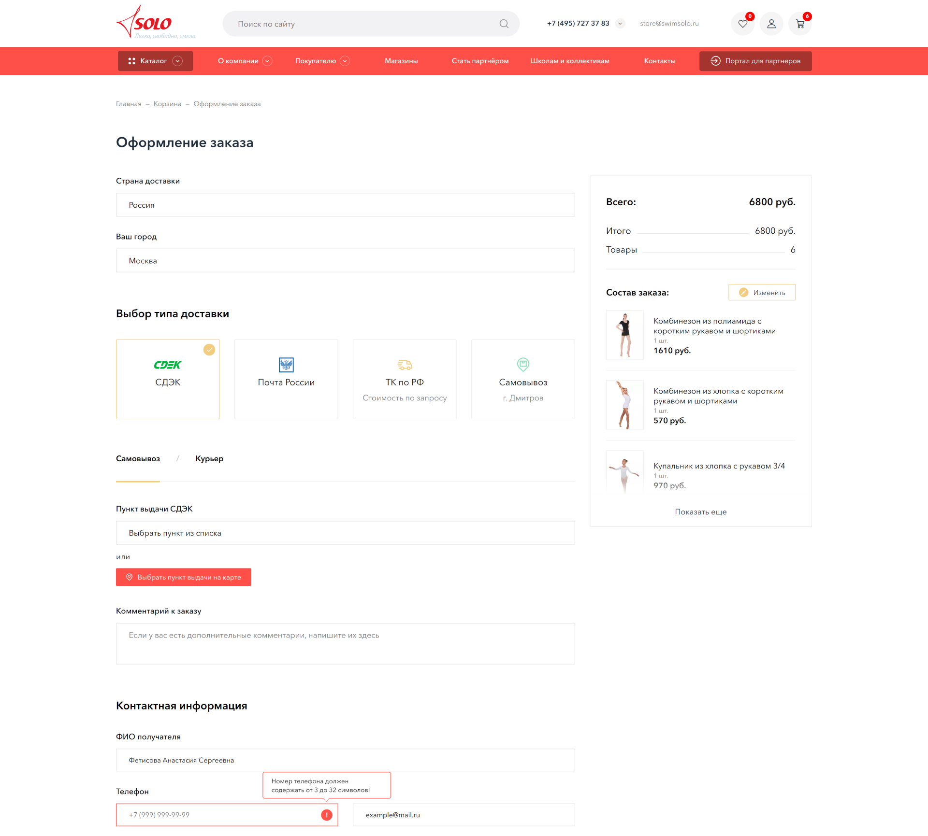928x836 pixels.
Task: Select СДЭК delivery option
Action: pos(168,379)
